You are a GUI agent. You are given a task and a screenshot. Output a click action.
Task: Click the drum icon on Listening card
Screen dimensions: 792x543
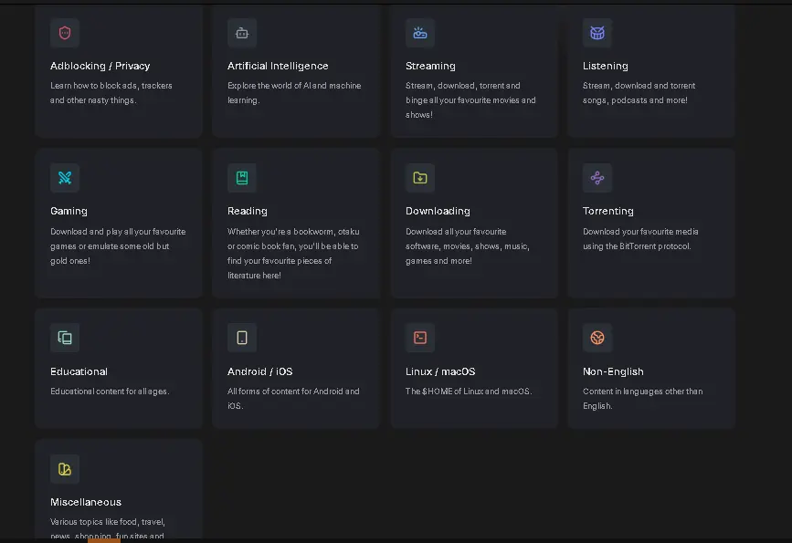597,33
